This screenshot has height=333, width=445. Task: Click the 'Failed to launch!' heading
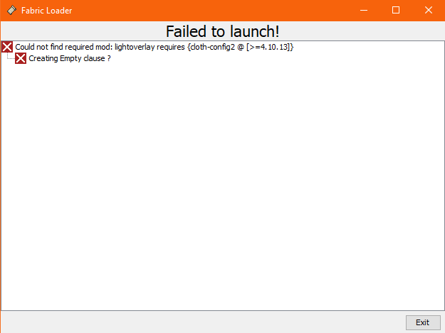pos(222,31)
